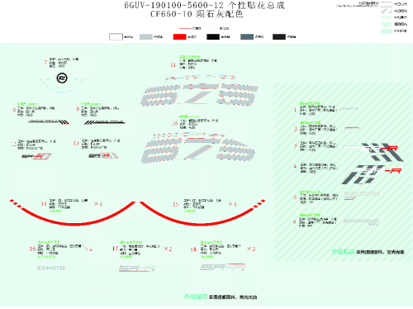Click the stripe decal beneath item 8
Viewport: 413px width, 309px height.
49,121
